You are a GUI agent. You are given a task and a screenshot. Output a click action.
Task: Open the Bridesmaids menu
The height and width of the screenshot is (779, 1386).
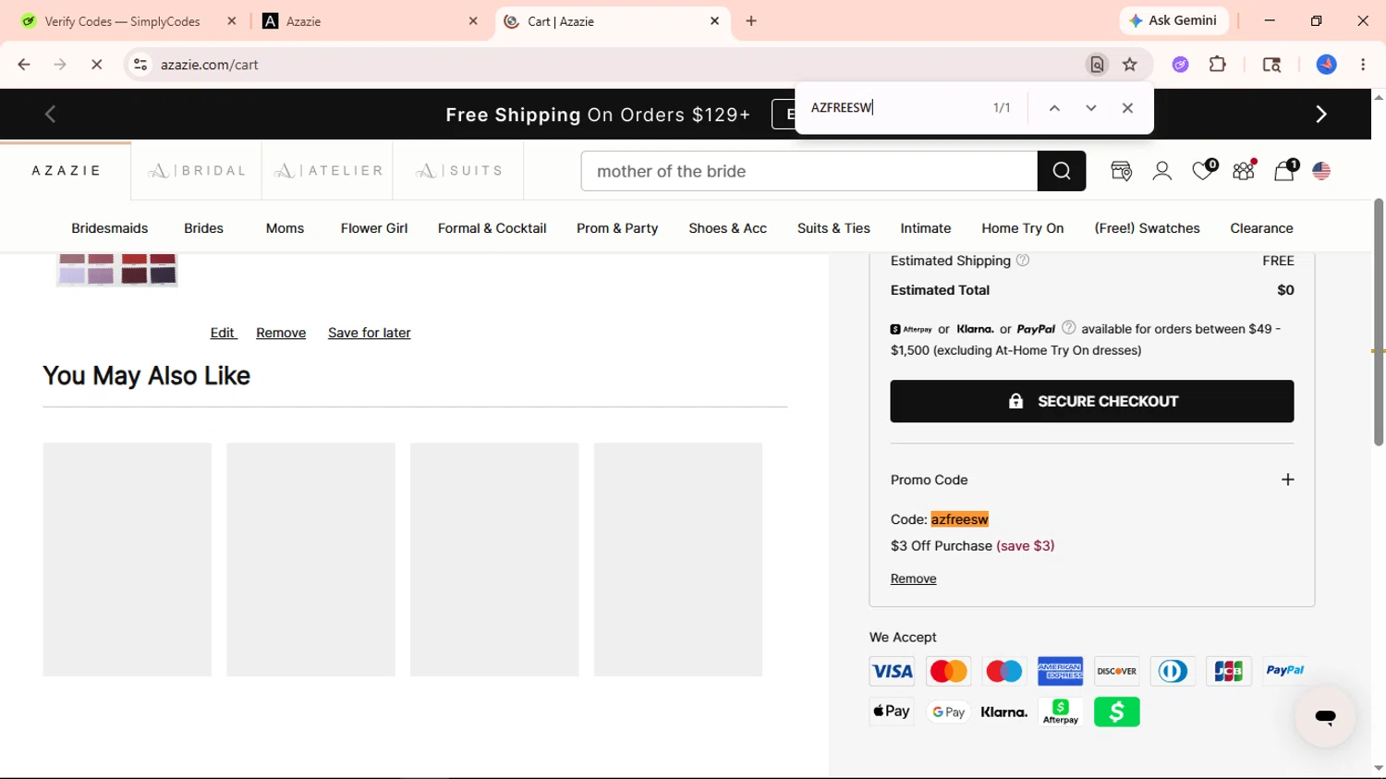[110, 228]
